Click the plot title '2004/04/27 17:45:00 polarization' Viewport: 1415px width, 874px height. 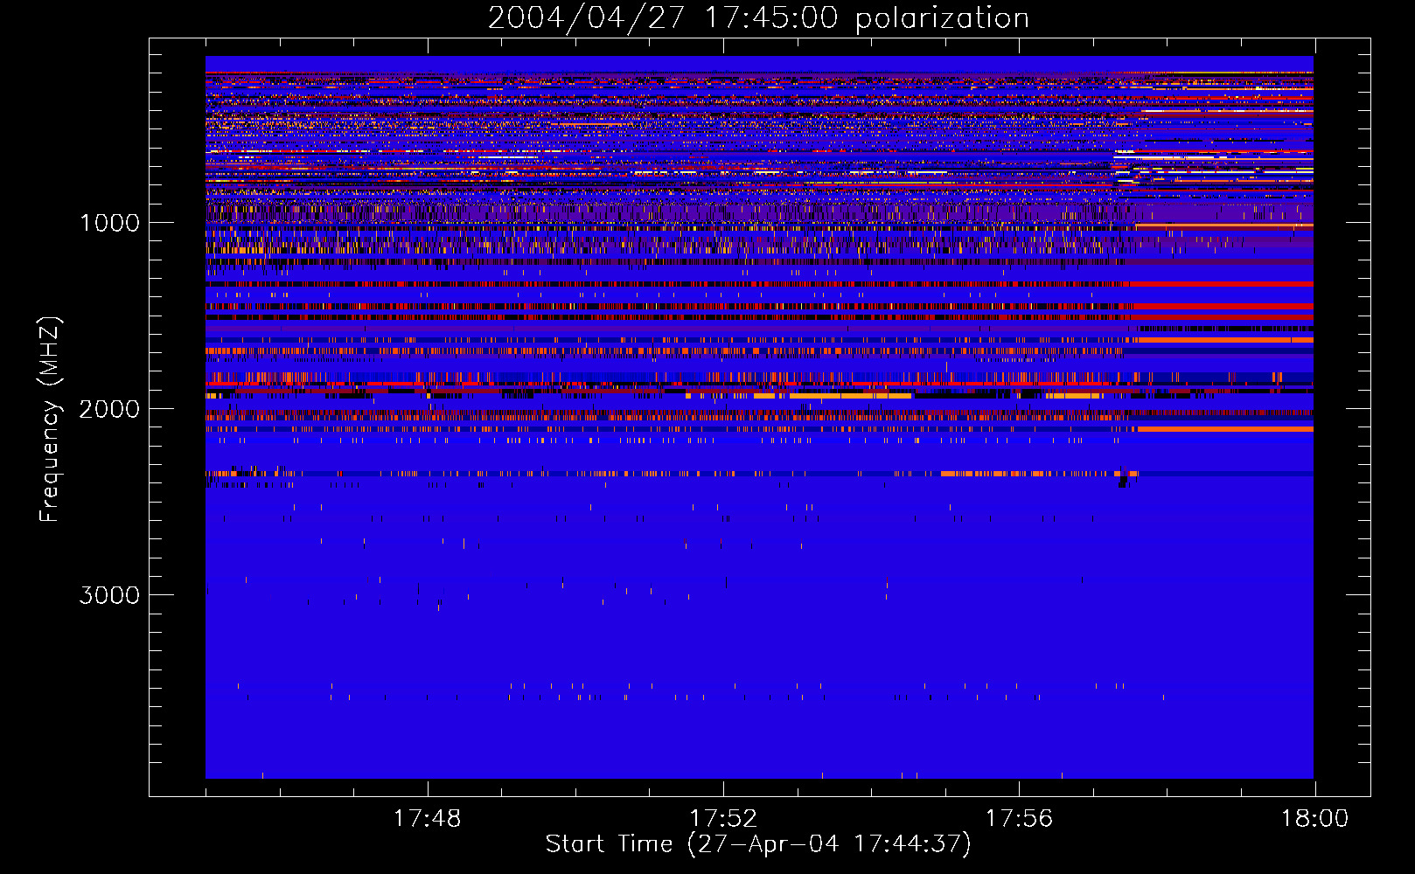coord(758,18)
